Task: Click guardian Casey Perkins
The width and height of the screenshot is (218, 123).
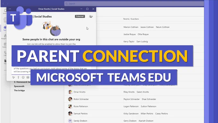Action: pos(161,114)
